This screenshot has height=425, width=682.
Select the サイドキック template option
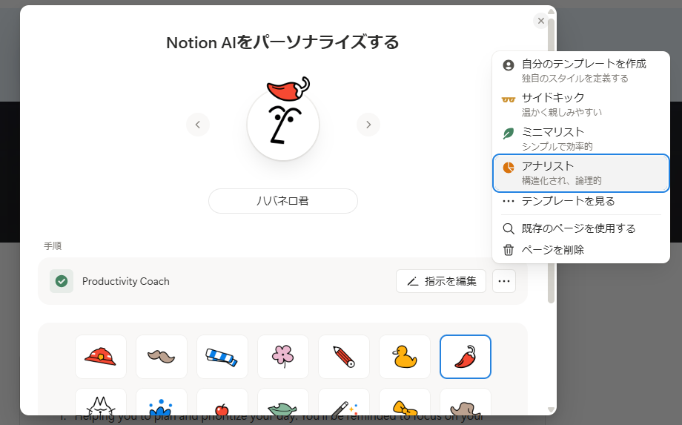point(580,105)
